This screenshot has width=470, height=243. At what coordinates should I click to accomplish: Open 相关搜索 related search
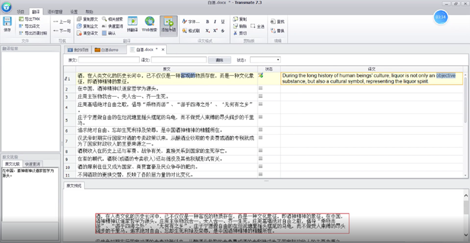pos(112,19)
